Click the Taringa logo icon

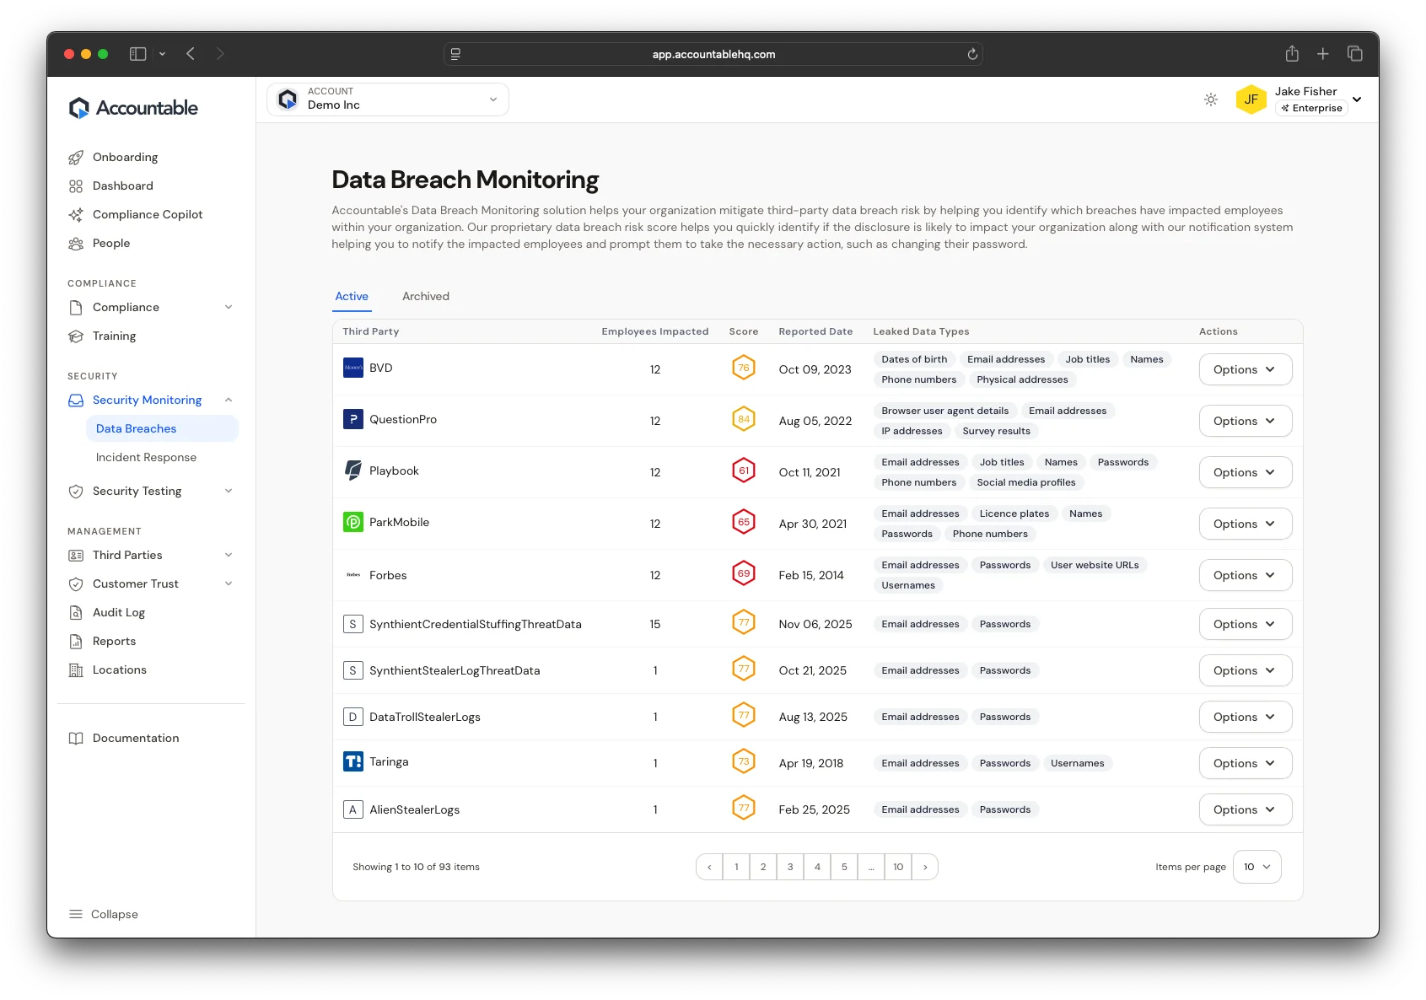[353, 762]
